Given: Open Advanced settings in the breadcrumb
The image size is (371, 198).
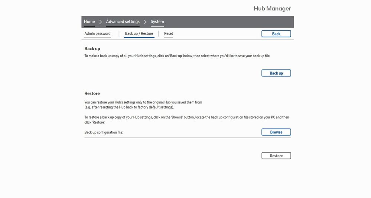Looking at the screenshot, I should pyautogui.click(x=123, y=22).
